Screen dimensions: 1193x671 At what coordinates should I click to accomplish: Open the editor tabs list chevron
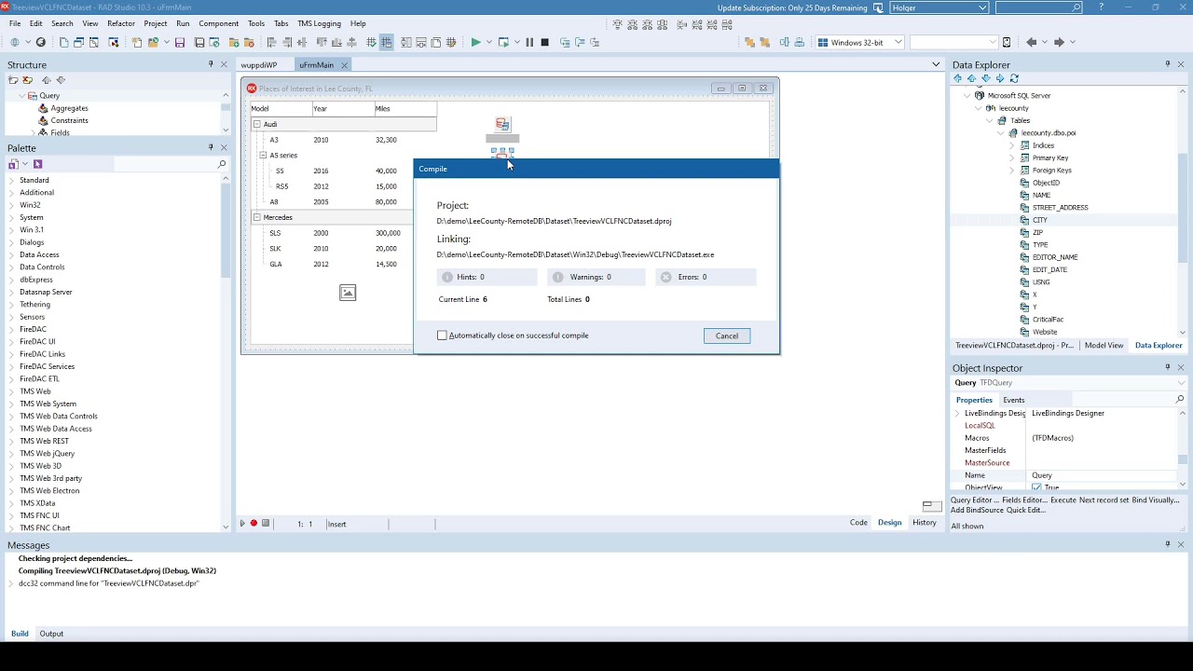[936, 64]
